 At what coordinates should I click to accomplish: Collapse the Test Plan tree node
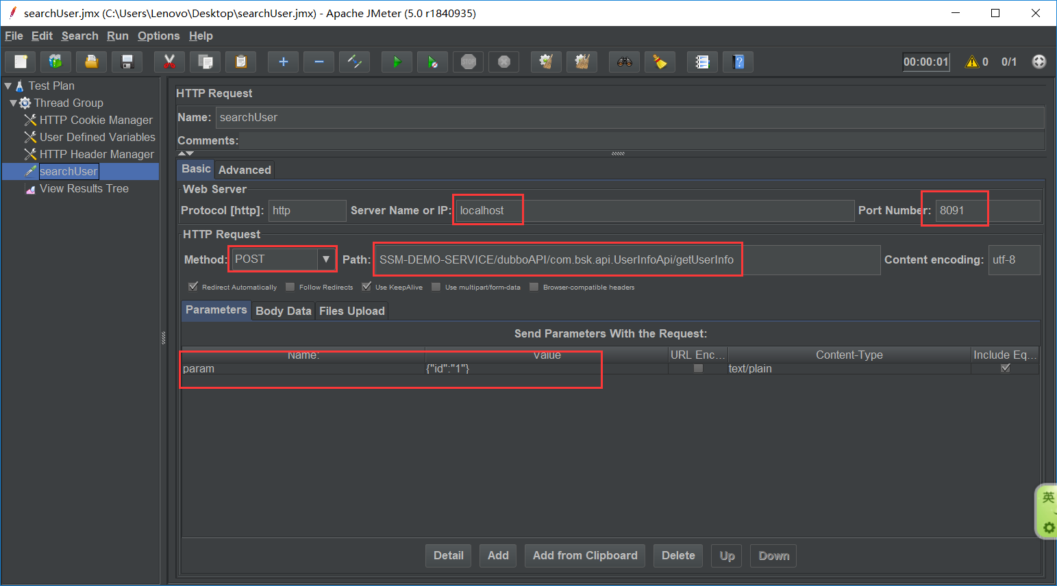tap(8, 86)
